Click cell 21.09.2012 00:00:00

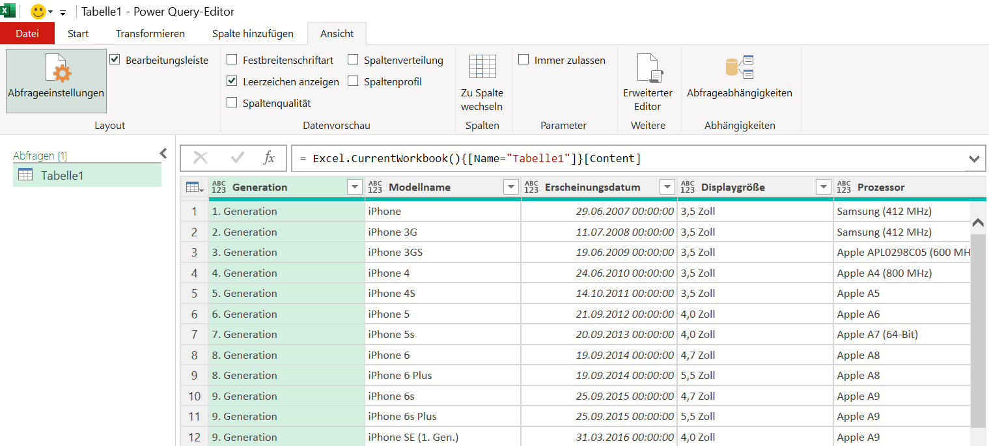click(599, 314)
